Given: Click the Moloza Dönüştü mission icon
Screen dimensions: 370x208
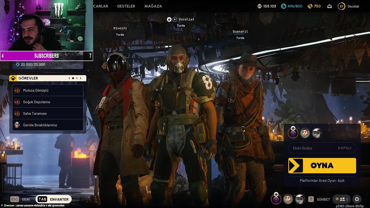Looking at the screenshot, I should point(17,90).
